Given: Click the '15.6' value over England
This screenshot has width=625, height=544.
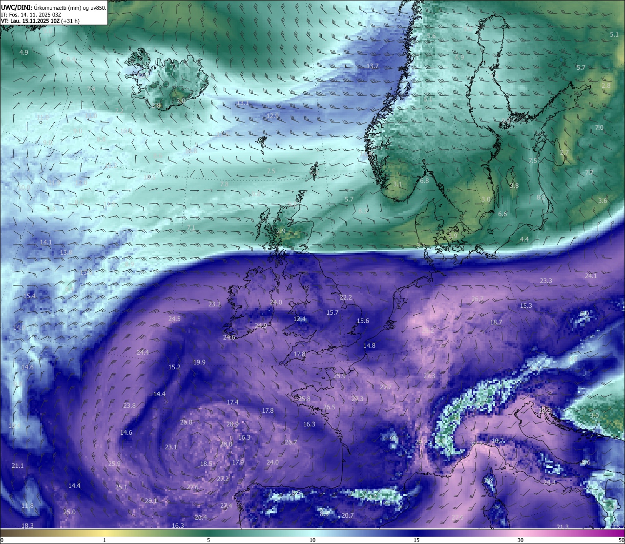Looking at the screenshot, I should 363,321.
